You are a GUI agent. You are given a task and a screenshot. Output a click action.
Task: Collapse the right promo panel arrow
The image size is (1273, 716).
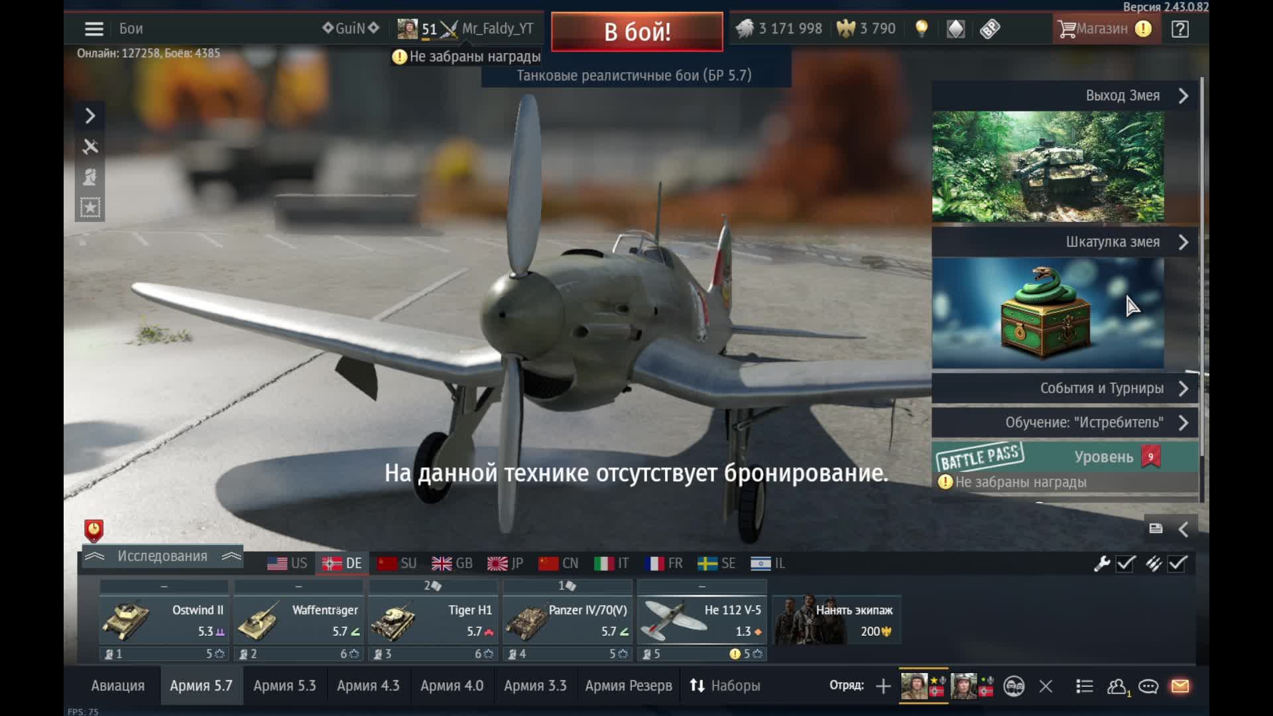1183,529
